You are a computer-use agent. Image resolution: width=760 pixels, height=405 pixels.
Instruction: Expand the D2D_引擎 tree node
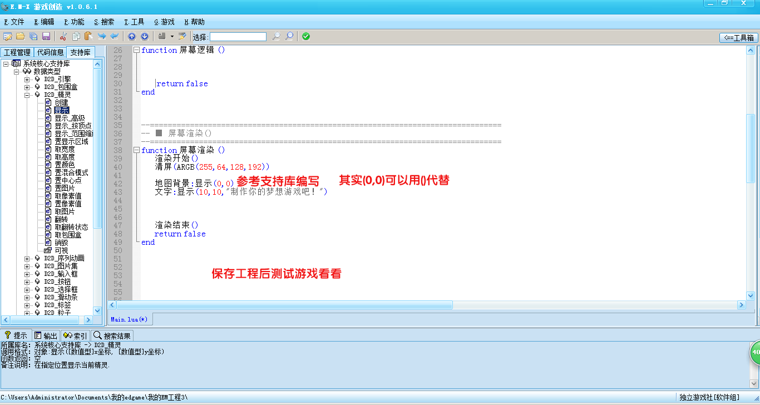click(27, 80)
